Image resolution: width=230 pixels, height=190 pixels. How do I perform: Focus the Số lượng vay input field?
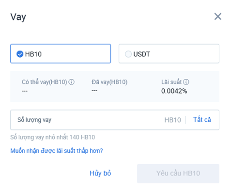click(x=87, y=120)
